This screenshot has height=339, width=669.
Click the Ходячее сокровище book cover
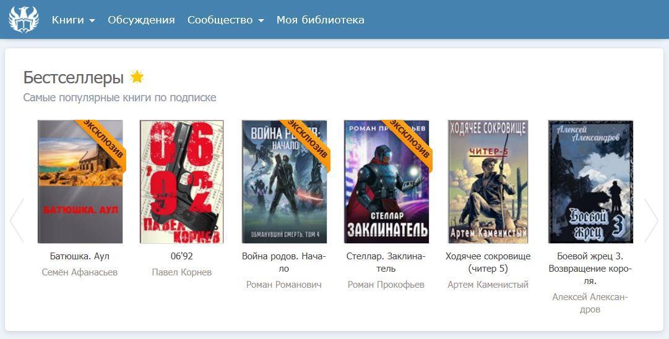point(488,182)
